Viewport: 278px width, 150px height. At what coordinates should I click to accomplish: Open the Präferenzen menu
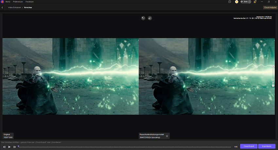[x=18, y=2]
